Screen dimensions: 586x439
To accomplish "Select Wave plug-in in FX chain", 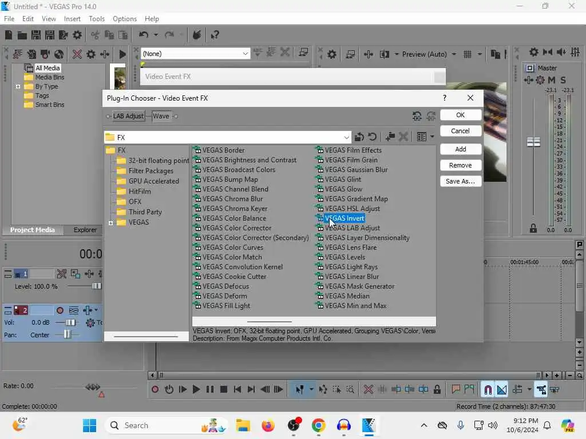I will click(161, 116).
